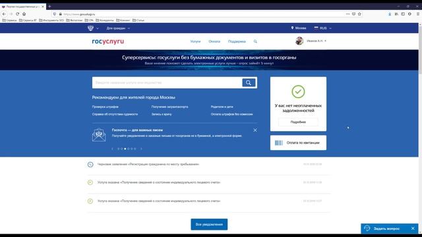This screenshot has height=237, width=422.
Task: Click the Госпочта envelope icon
Action: pyautogui.click(x=99, y=134)
